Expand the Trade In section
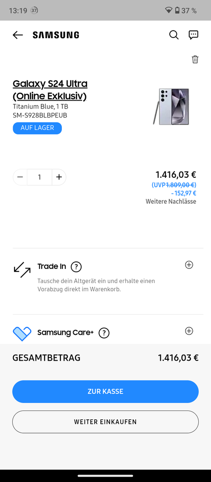 pyautogui.click(x=189, y=265)
